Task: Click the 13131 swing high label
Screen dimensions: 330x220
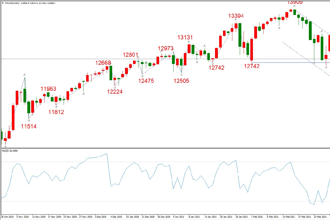Action: (x=185, y=37)
